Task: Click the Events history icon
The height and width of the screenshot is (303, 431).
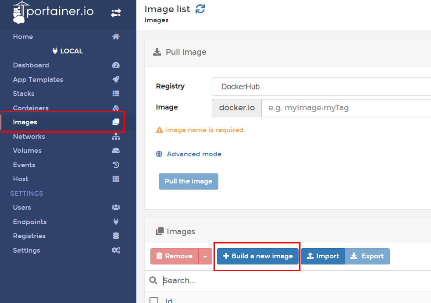Action: (116, 165)
